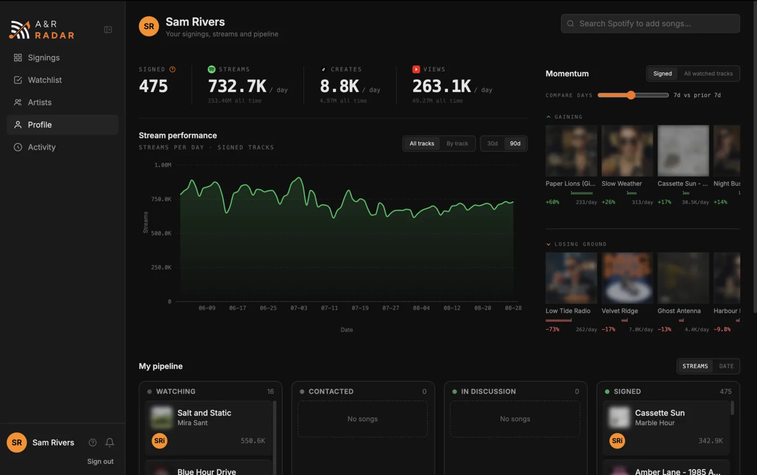This screenshot has height=475, width=757.
Task: Set chart range to 90d
Action: [x=515, y=144]
